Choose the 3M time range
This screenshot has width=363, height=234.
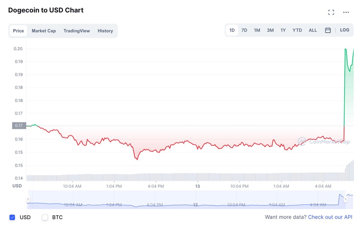pyautogui.click(x=270, y=30)
